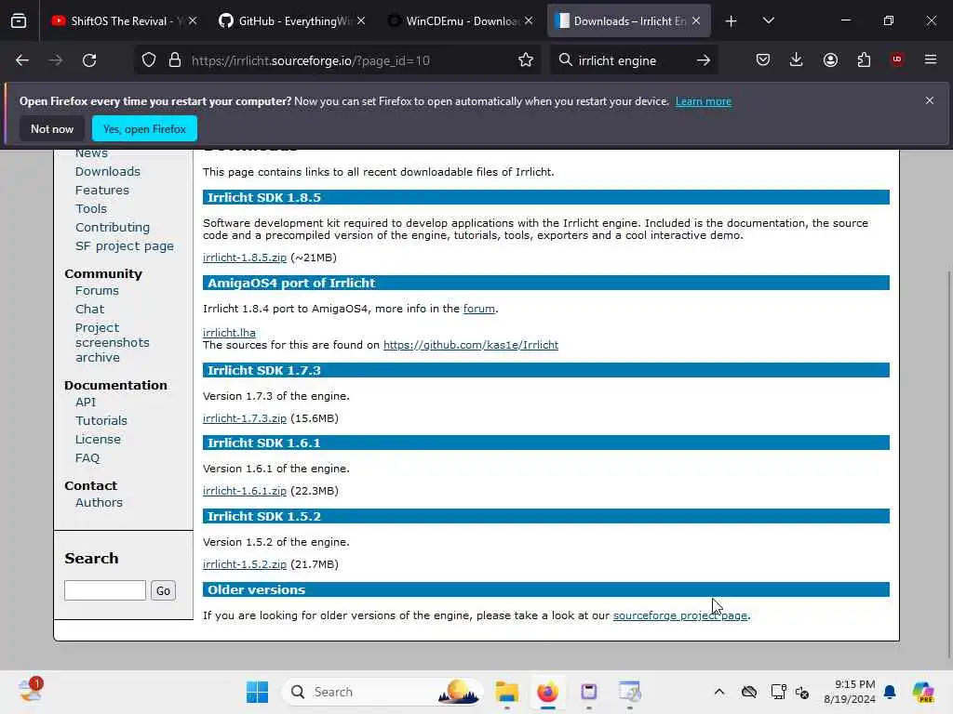953x714 pixels.
Task: Click the Go search button
Action: pos(163,590)
